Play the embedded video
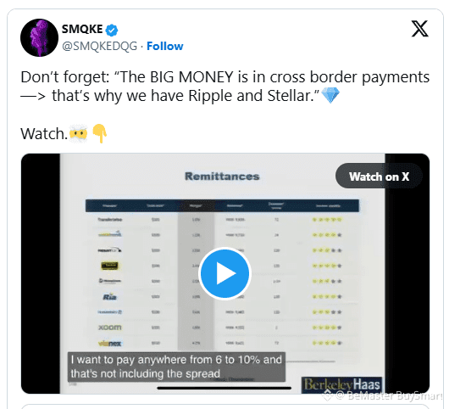 click(224, 273)
